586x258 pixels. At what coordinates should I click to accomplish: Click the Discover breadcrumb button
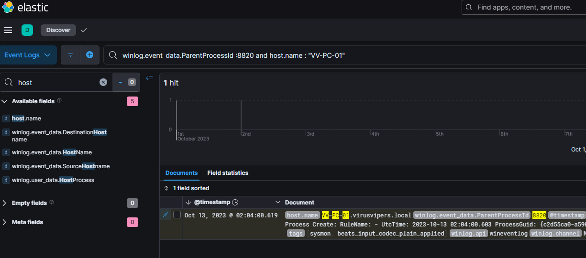58,30
